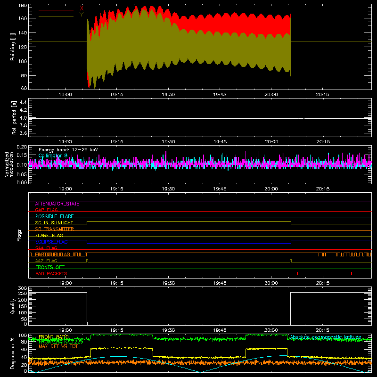The height and width of the screenshot is (377, 377).
Task: Select the Absolute geomagnetic latitude label
Action: (x=326, y=337)
